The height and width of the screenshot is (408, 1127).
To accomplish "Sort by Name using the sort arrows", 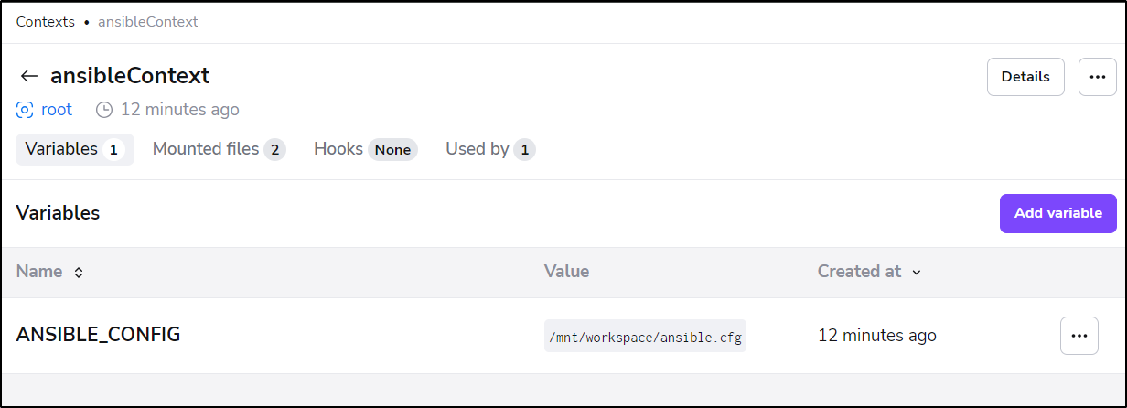I will pyautogui.click(x=79, y=273).
